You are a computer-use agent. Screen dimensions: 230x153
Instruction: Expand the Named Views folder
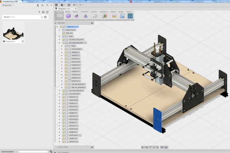point(59,30)
